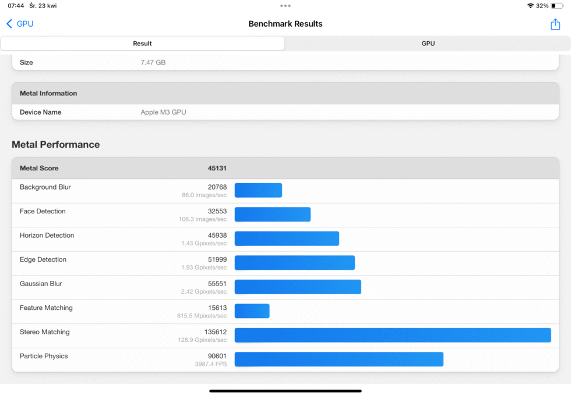The width and height of the screenshot is (571, 396).
Task: Select the Background Blur row label
Action: tap(45, 187)
